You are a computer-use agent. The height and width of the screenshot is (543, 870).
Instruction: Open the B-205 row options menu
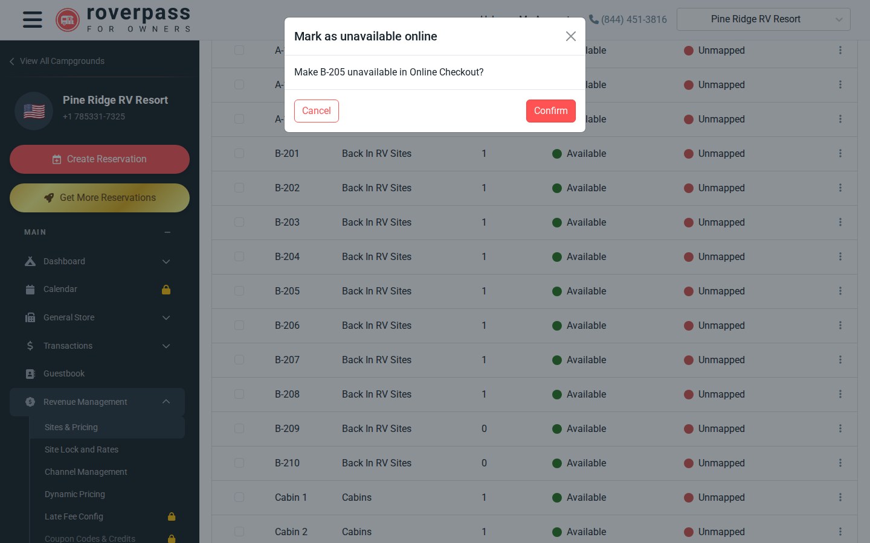(x=840, y=291)
